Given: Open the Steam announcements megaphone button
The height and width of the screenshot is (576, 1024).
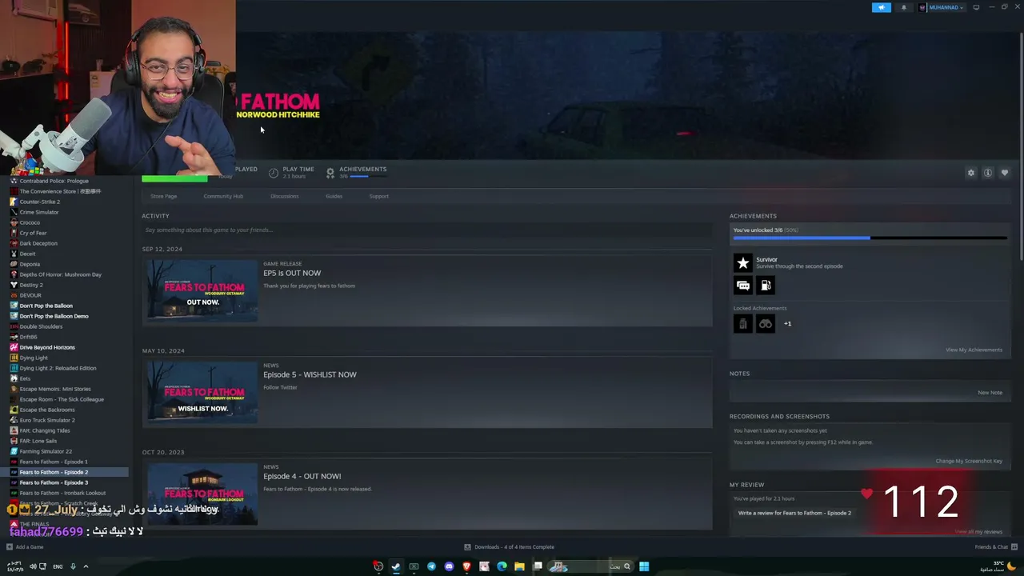Looking at the screenshot, I should [x=881, y=8].
